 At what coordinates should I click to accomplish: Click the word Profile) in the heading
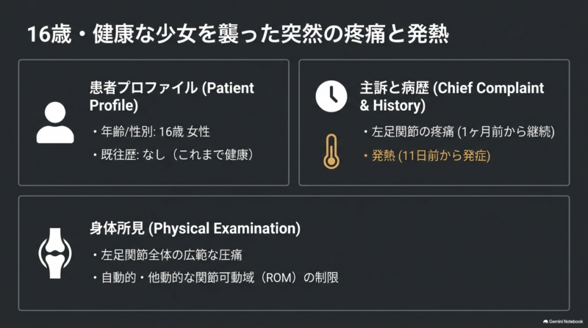(114, 106)
